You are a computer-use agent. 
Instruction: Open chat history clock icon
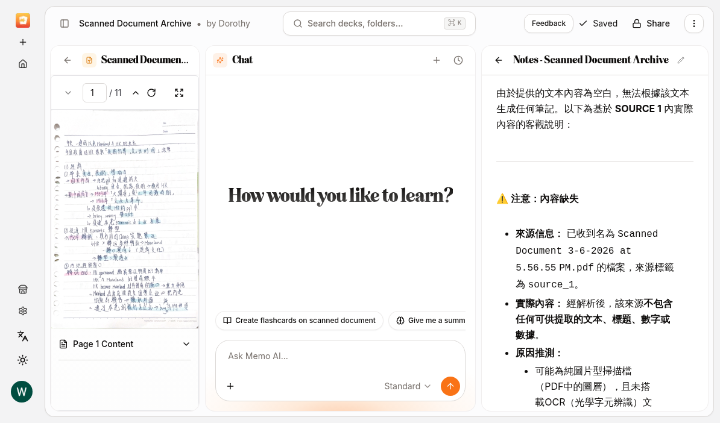pyautogui.click(x=458, y=60)
